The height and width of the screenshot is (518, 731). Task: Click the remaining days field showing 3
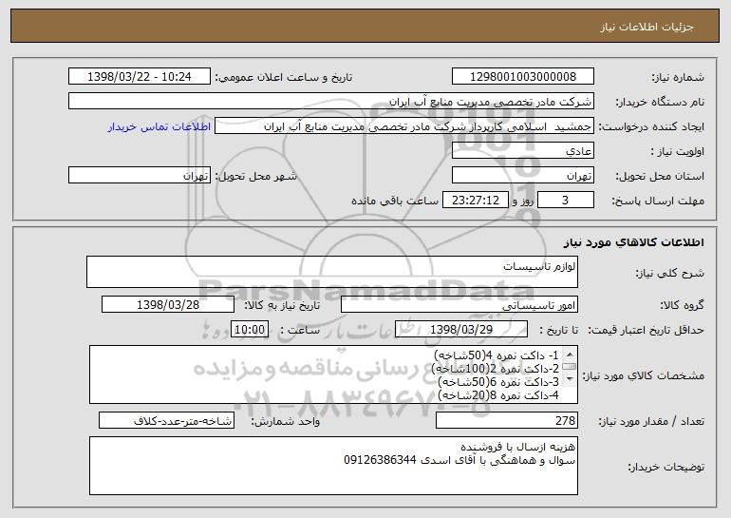click(566, 201)
